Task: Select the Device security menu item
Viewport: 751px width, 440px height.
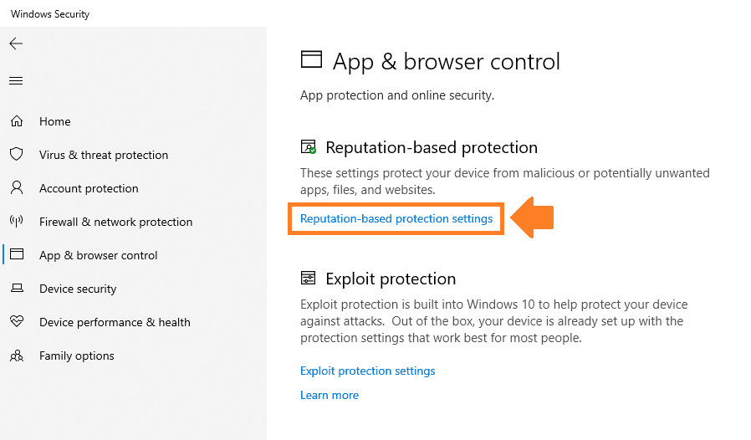Action: (78, 289)
